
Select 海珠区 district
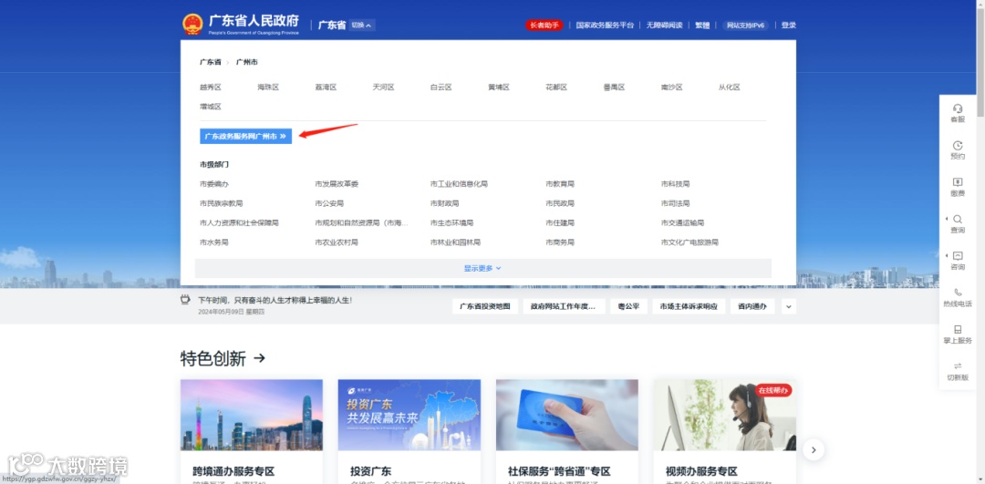pyautogui.click(x=268, y=88)
